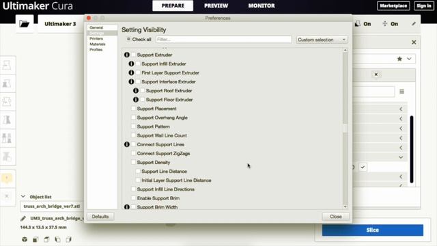Click the top view icon
Screen dimensions: 437x246
pos(46,239)
